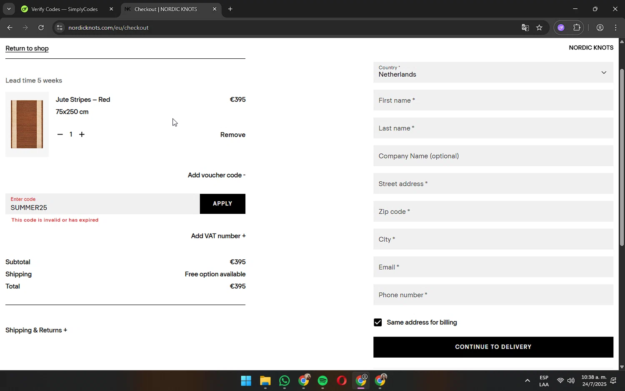Open the Chrome profile menu
The height and width of the screenshot is (391, 625).
point(600,28)
